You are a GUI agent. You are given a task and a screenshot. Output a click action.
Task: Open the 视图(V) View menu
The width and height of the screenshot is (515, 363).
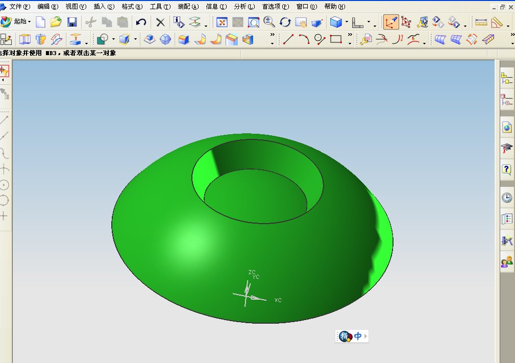pos(76,7)
